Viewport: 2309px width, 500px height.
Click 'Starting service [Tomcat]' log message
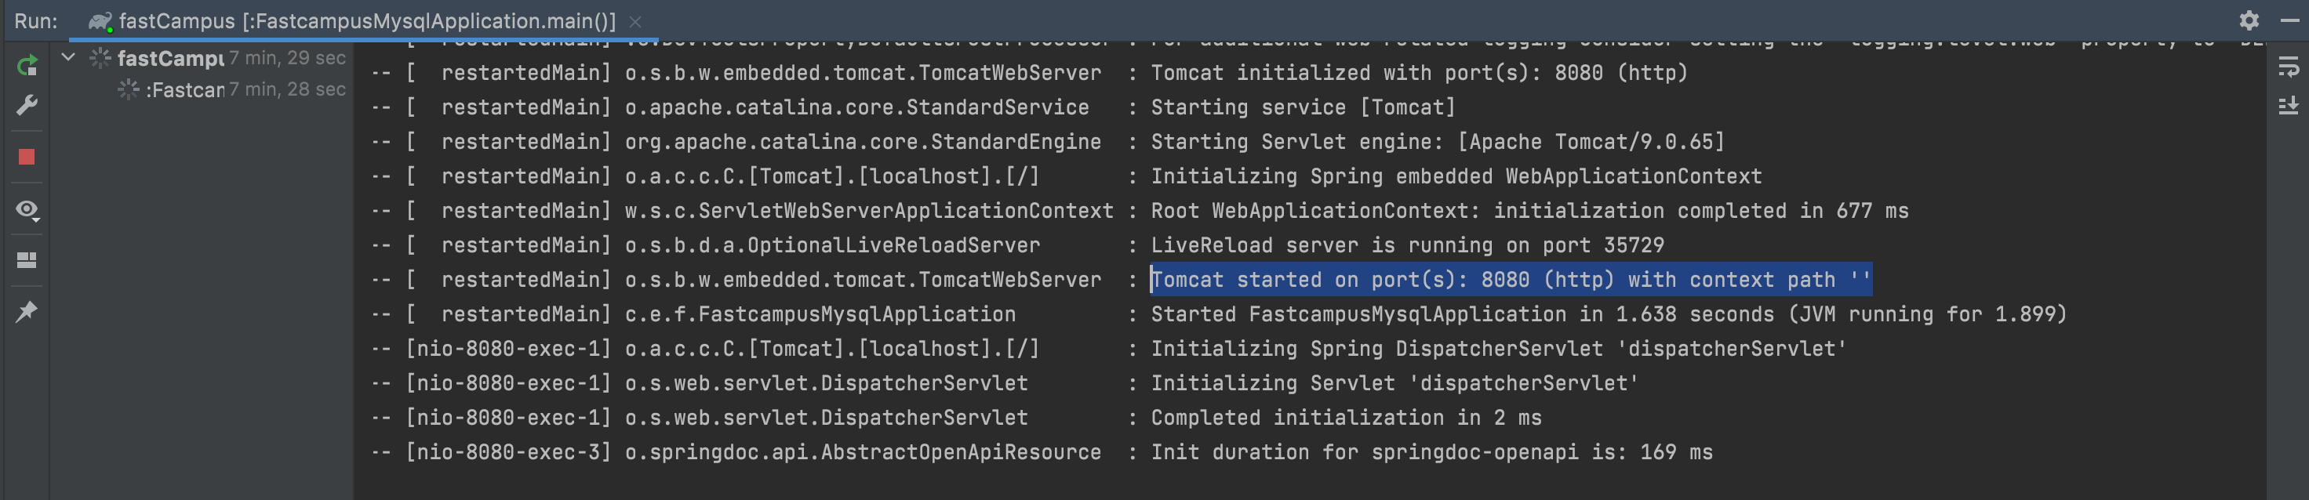click(1304, 107)
